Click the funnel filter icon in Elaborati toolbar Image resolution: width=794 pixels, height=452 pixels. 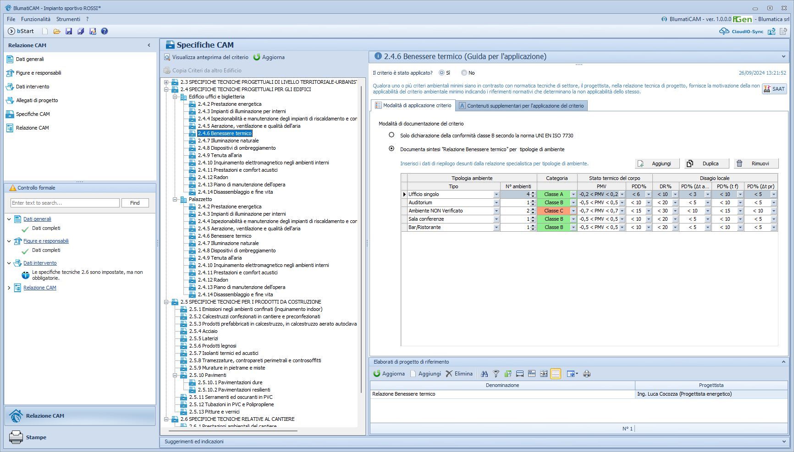[496, 374]
